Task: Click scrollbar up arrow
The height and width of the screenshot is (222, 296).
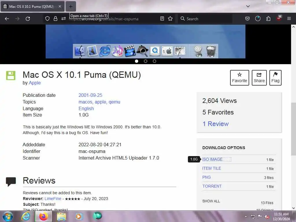Action: coord(293,27)
